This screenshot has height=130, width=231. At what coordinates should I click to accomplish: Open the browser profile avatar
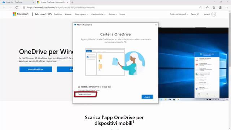[x=220, y=7]
